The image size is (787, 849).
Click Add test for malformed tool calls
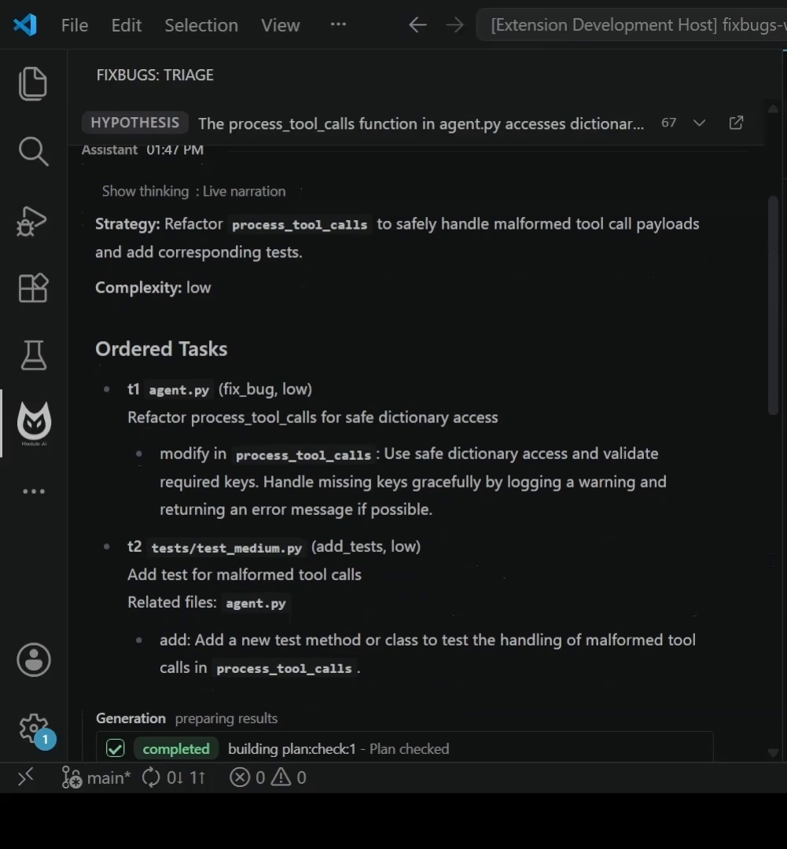[x=245, y=575]
